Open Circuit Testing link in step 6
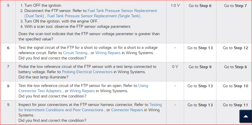This screenshot has height=125, width=252. 75,53
